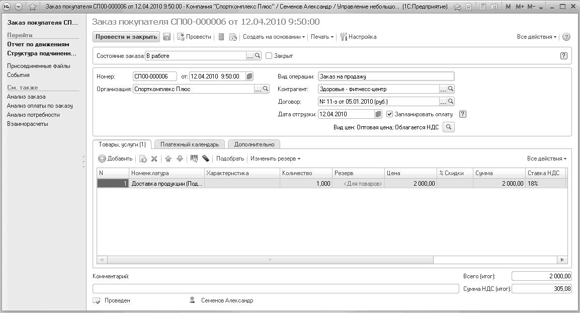This screenshot has height=313, width=580.
Task: Open Организация record with magnifier icon
Action: coord(266,89)
